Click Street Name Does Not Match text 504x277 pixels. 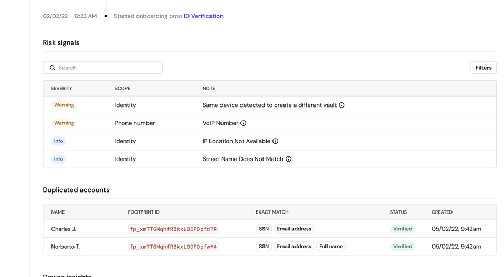pyautogui.click(x=243, y=159)
